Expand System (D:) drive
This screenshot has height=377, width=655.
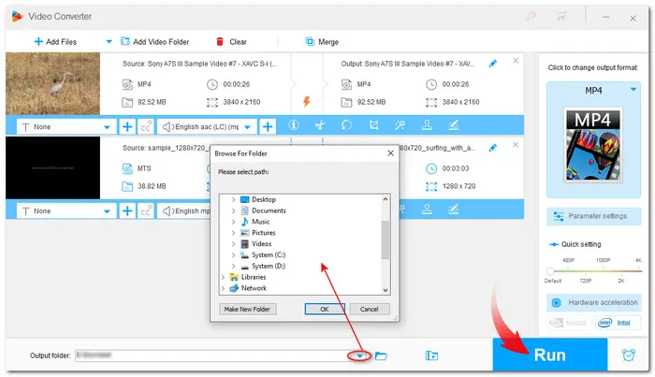tap(234, 266)
